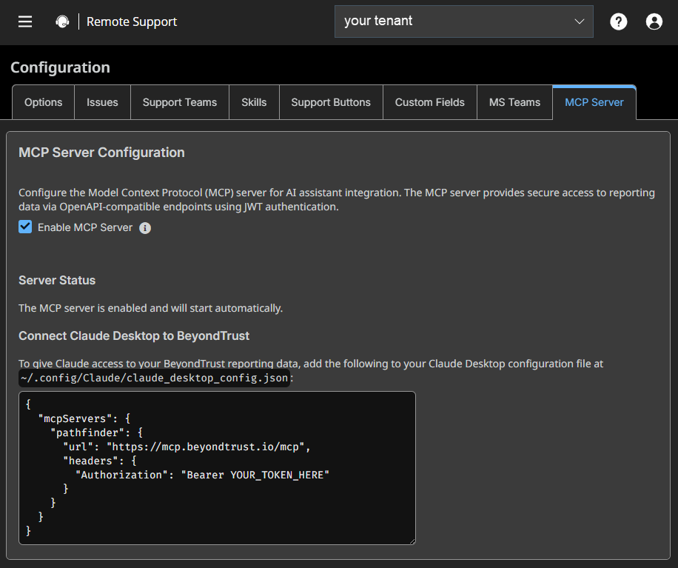Uncheck the Enable MCP Server checkbox
The width and height of the screenshot is (678, 568).
tap(25, 227)
